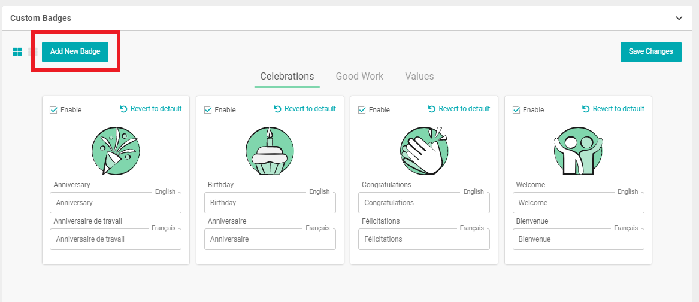Switch to large grid view icon
This screenshot has width=699, height=302.
(x=17, y=52)
